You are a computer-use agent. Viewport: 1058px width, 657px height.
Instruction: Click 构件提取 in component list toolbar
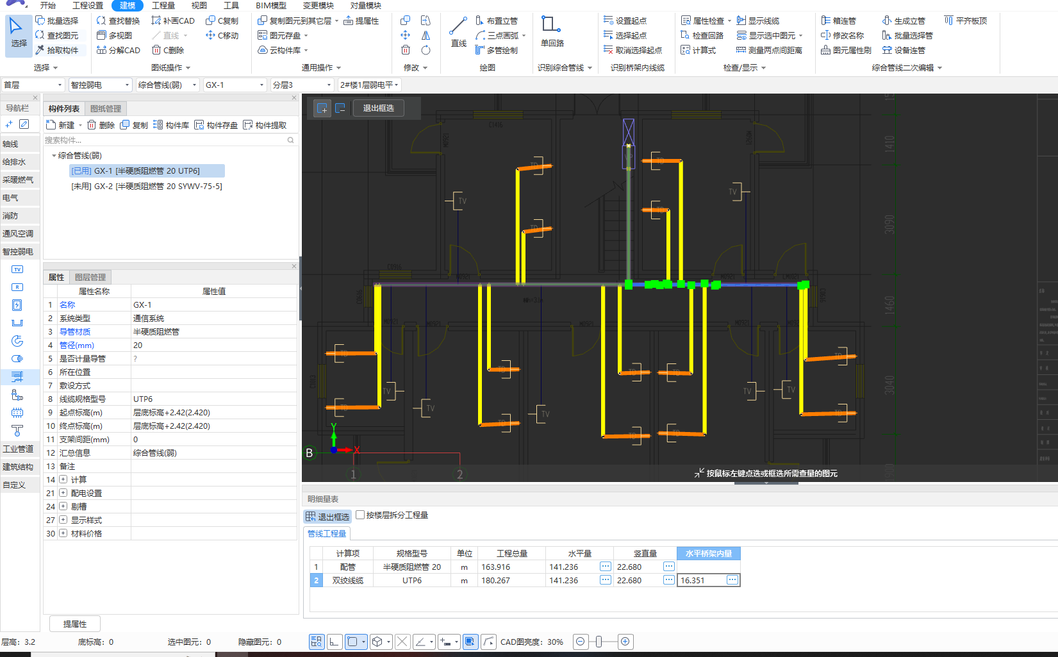[x=265, y=125]
